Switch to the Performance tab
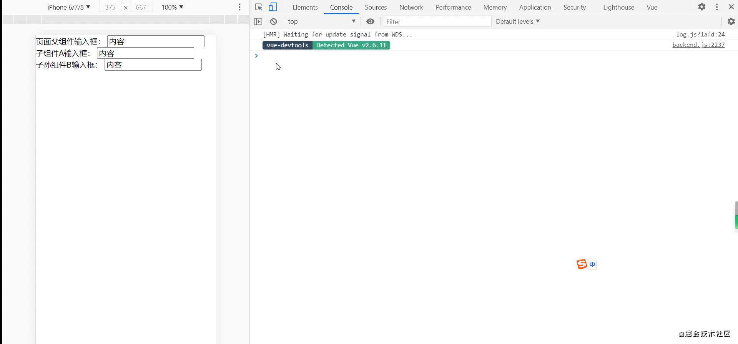The image size is (738, 344). (x=453, y=7)
